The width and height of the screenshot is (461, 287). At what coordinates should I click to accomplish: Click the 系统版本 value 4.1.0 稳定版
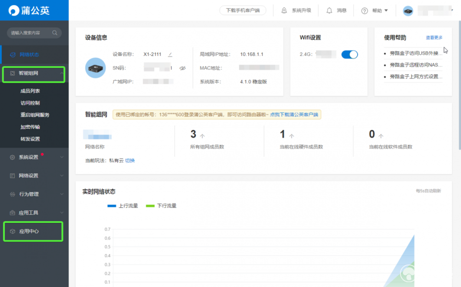254,82
